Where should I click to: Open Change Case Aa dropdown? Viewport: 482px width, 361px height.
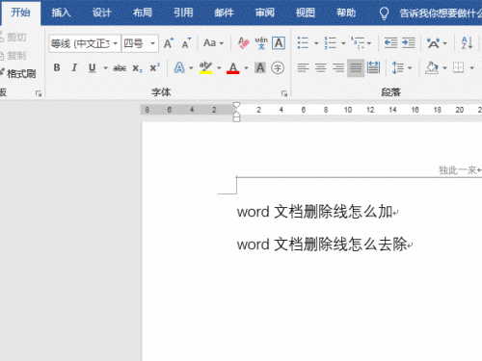[213, 43]
